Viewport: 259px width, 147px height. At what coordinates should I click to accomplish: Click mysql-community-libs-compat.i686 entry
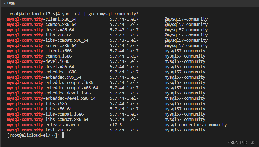click(x=45, y=114)
